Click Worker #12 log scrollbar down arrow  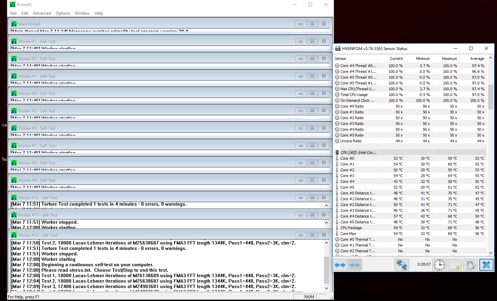[327, 288]
